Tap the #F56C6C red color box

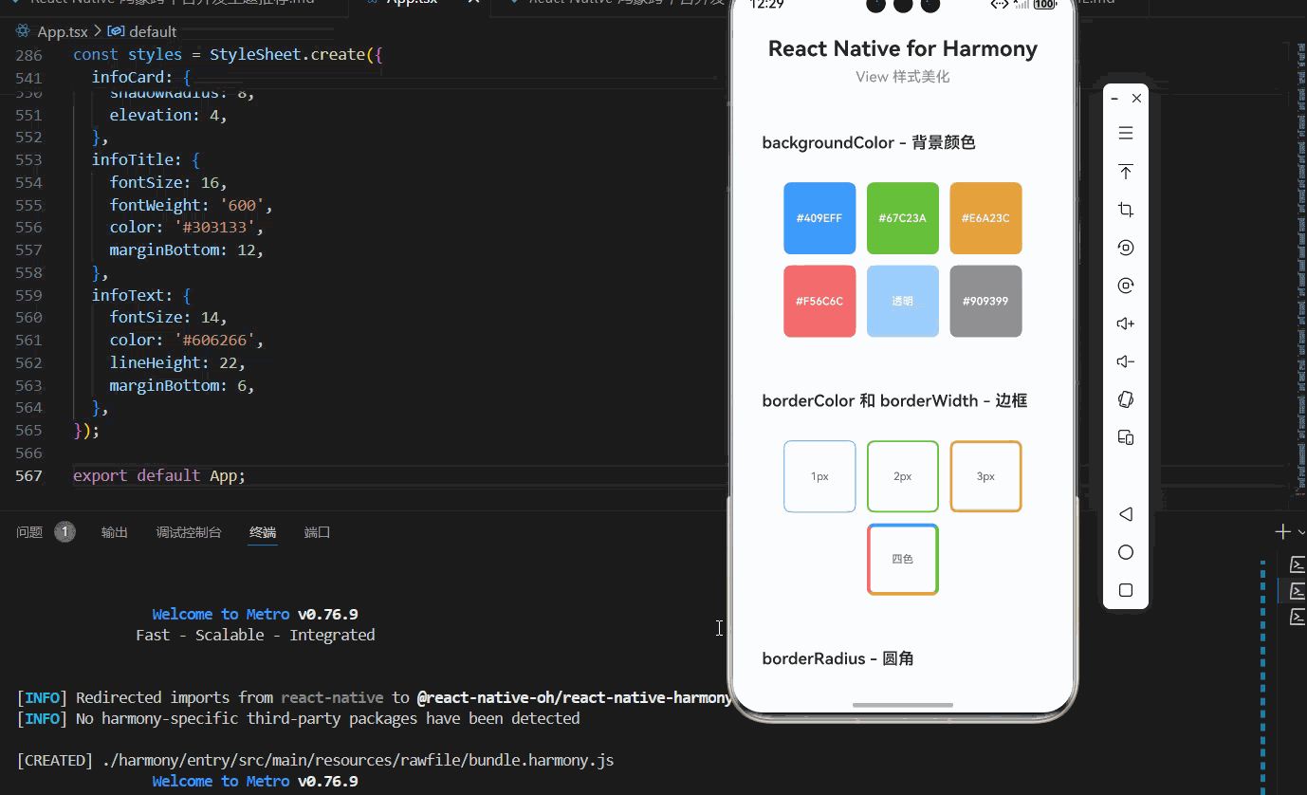tap(819, 301)
